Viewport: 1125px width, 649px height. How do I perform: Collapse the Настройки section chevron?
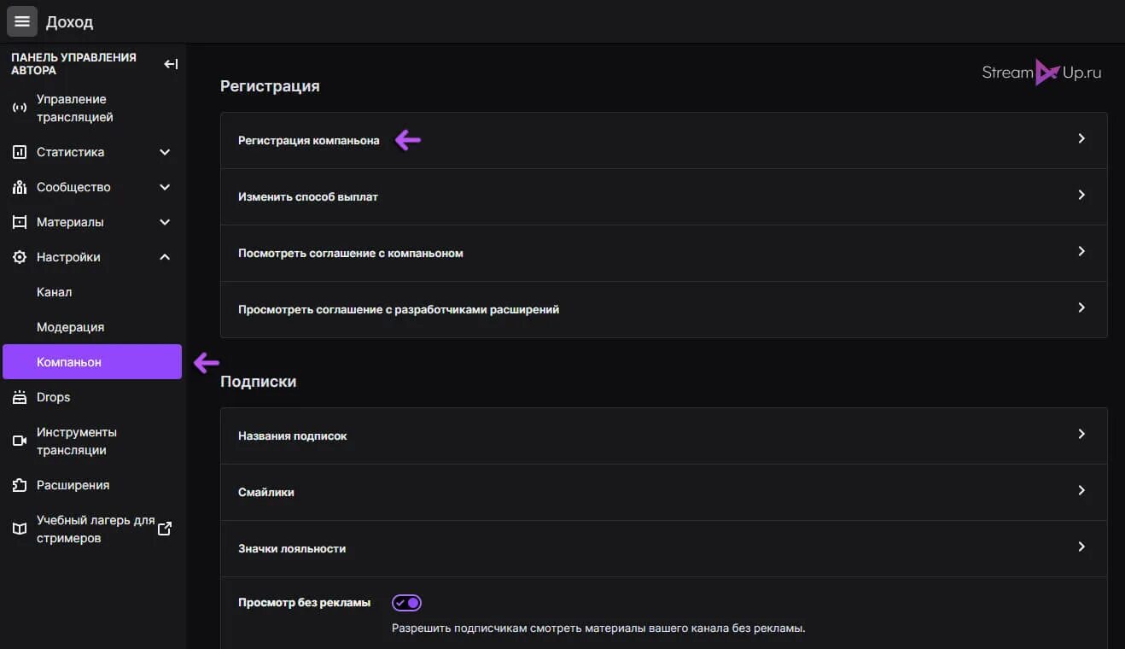click(x=165, y=257)
